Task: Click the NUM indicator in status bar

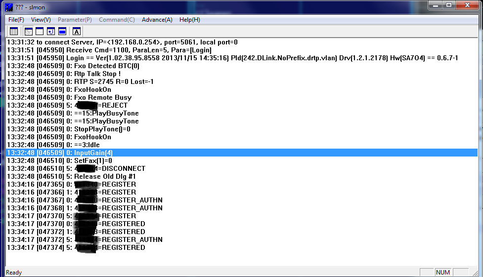Action: (x=442, y=273)
